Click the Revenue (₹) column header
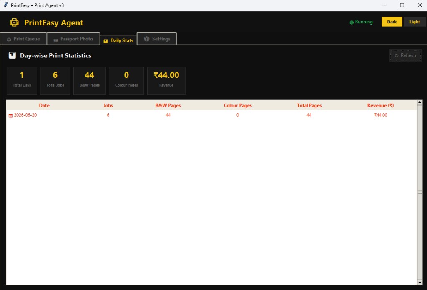427x290 pixels. (380, 105)
